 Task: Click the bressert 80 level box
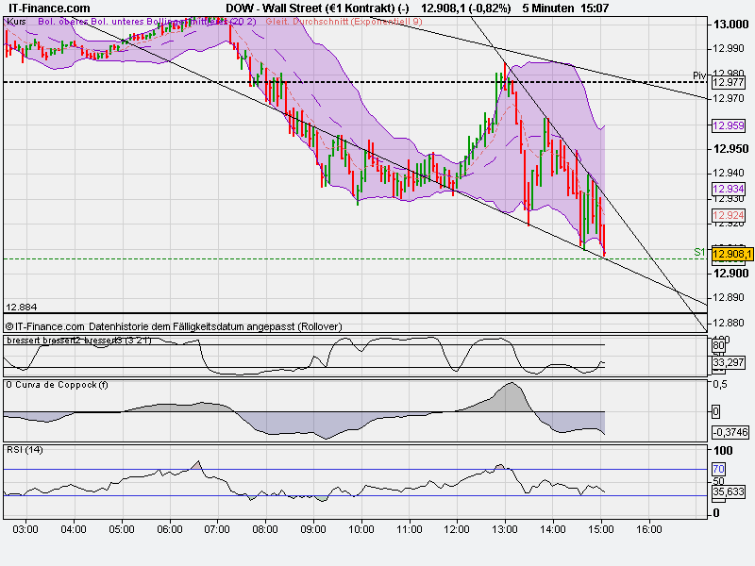(718, 345)
